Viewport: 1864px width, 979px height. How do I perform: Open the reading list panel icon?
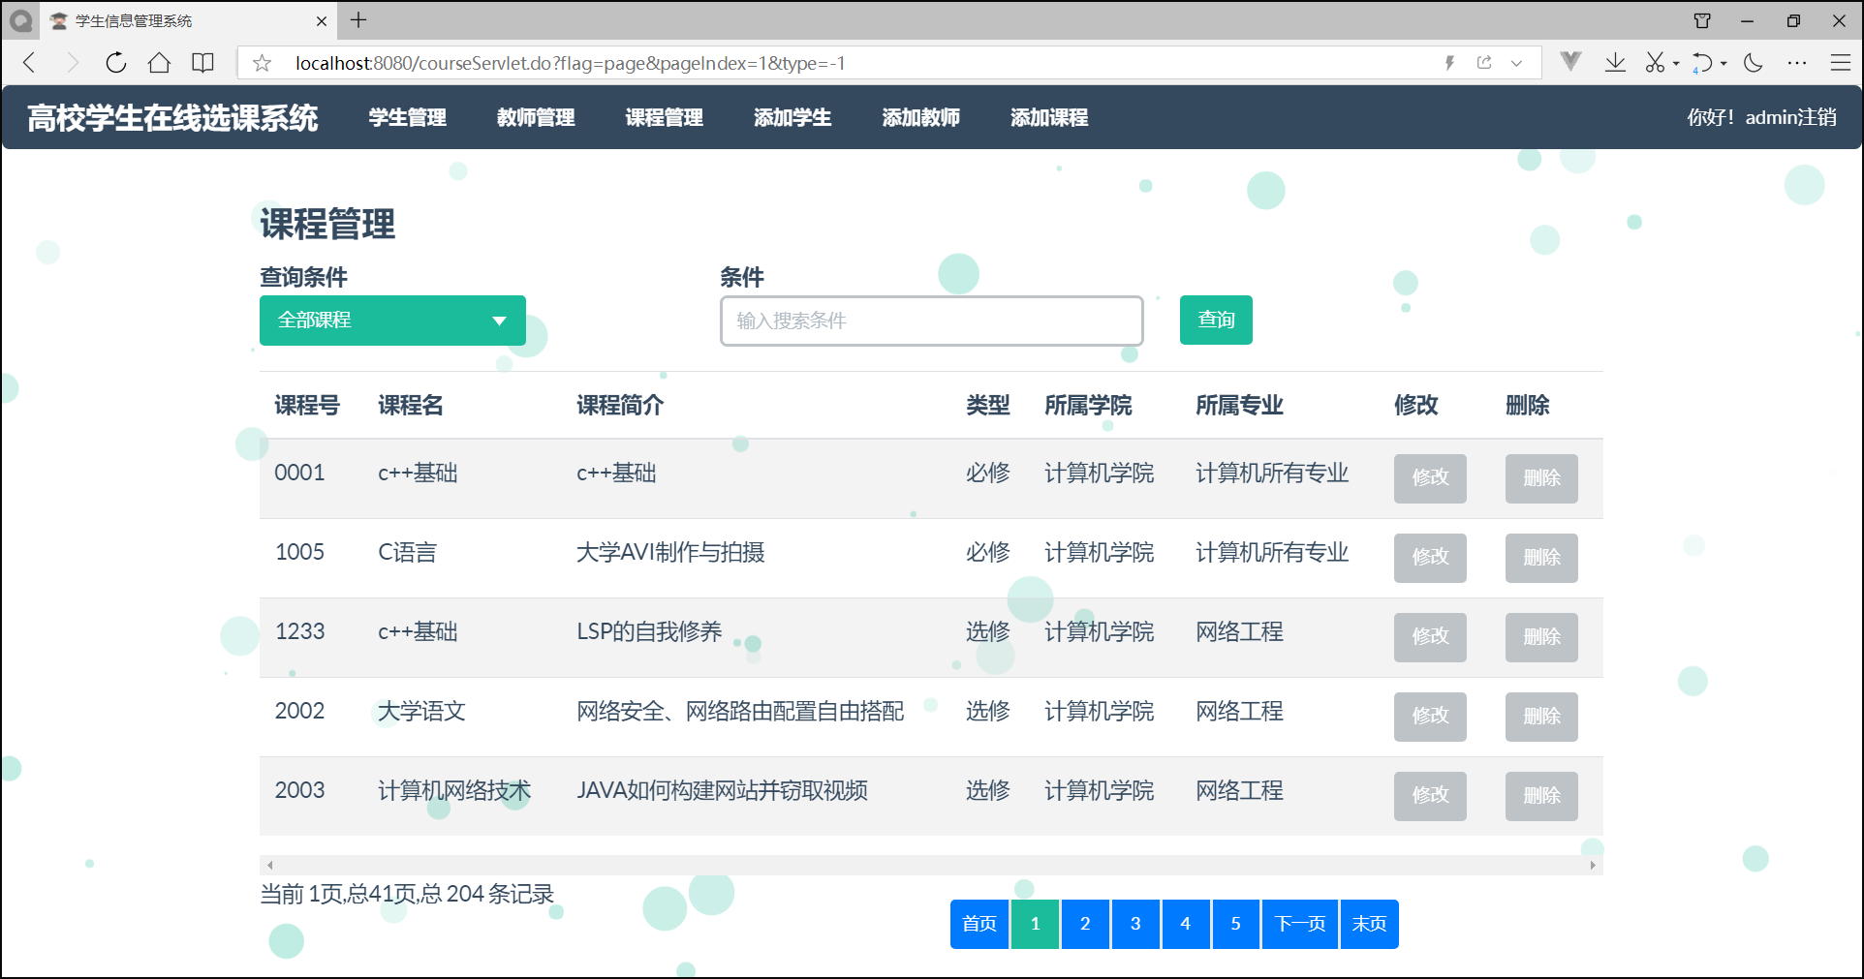[202, 62]
